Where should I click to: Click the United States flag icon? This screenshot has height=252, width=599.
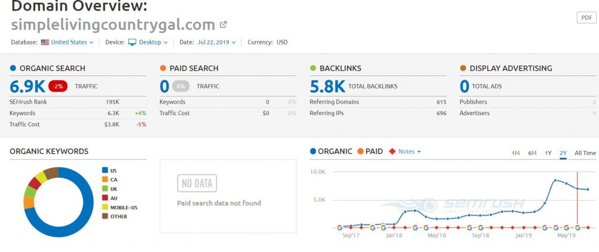[x=44, y=42]
